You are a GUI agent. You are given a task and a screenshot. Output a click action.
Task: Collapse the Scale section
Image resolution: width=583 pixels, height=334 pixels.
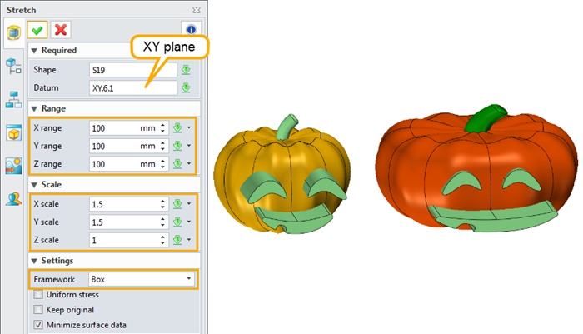pyautogui.click(x=34, y=185)
